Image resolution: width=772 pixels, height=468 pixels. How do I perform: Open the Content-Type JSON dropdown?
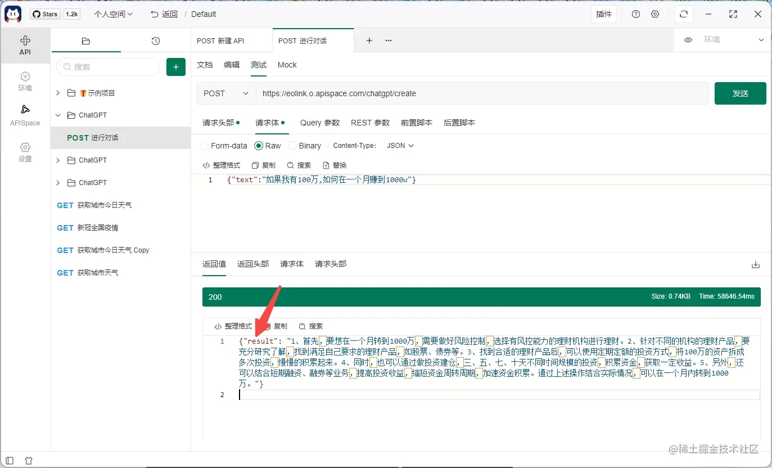coord(400,146)
